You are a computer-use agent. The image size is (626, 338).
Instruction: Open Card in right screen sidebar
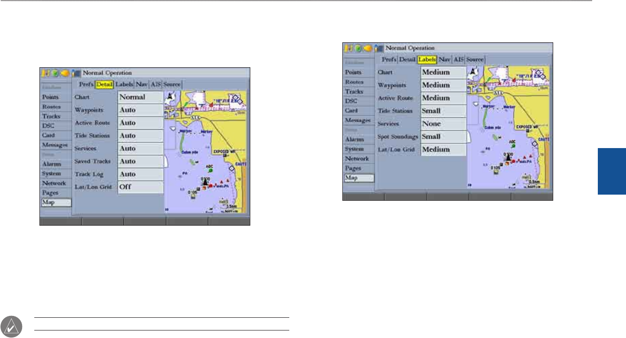click(x=359, y=110)
